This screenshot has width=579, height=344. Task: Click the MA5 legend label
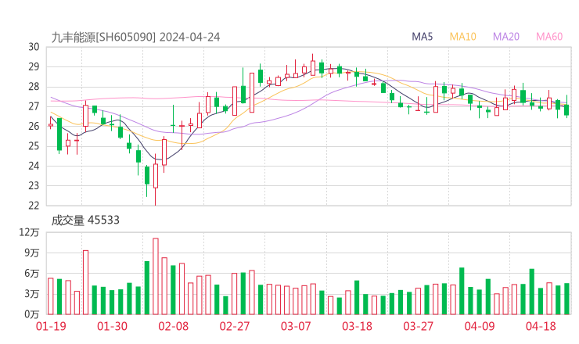(x=422, y=37)
